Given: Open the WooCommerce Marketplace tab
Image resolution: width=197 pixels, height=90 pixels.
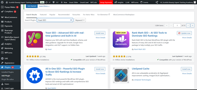Looking at the screenshot, I should [124, 14].
